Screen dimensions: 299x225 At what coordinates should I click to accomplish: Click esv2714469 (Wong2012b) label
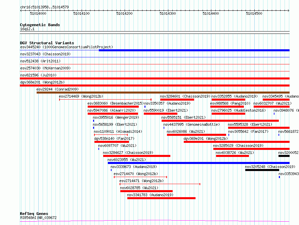point(81,96)
